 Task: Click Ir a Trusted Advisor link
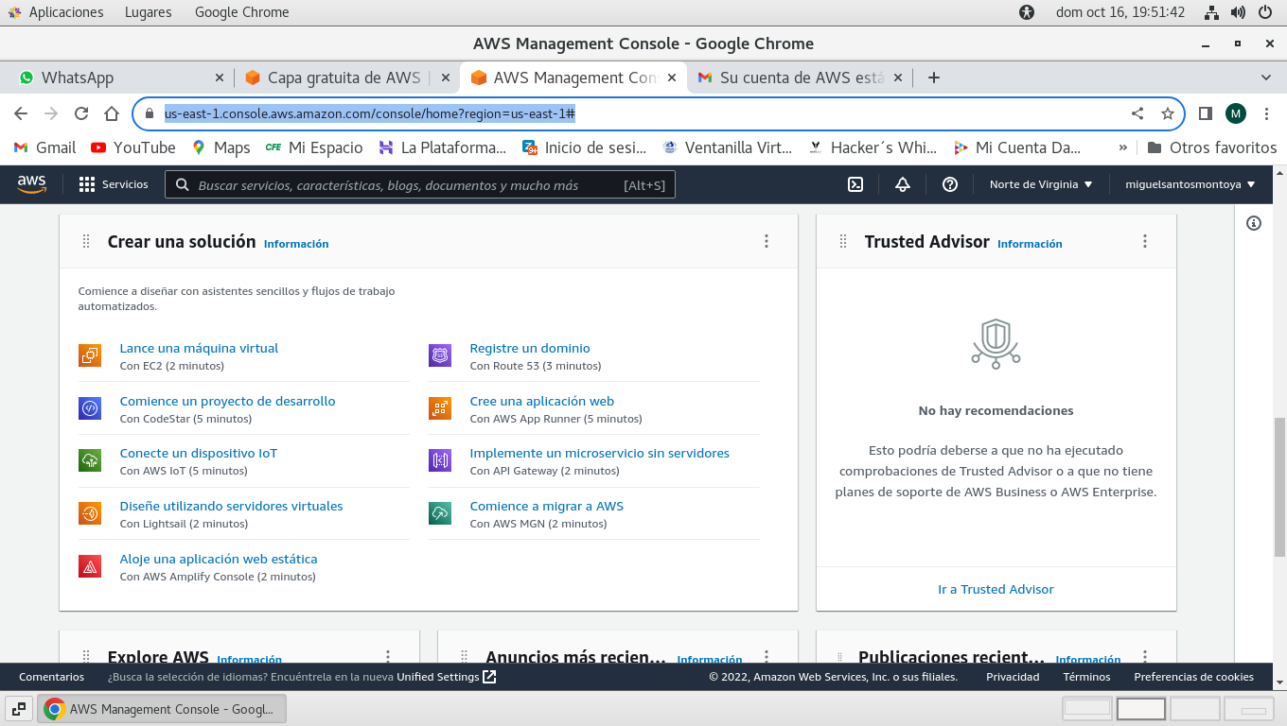pos(996,589)
